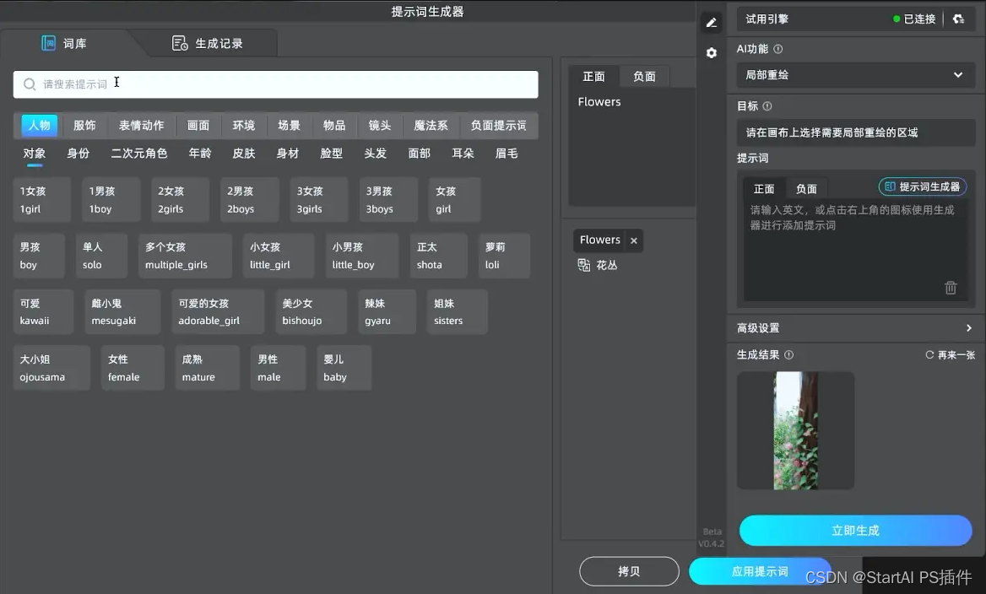986x594 pixels.
Task: Open the AI功能 dropdown showing 局部重绘
Action: point(855,75)
